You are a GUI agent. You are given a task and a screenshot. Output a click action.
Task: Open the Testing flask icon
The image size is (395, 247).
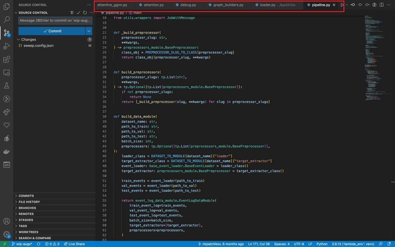coord(6,86)
